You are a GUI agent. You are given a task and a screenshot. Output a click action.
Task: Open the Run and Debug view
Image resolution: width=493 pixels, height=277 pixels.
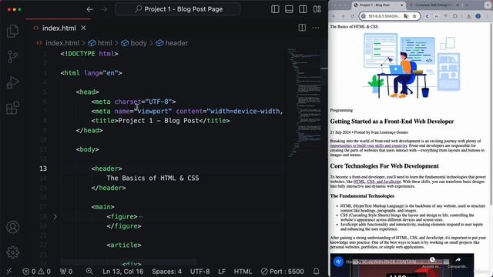pos(12,82)
